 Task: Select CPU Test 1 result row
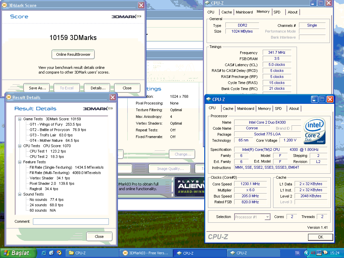pos(48,152)
